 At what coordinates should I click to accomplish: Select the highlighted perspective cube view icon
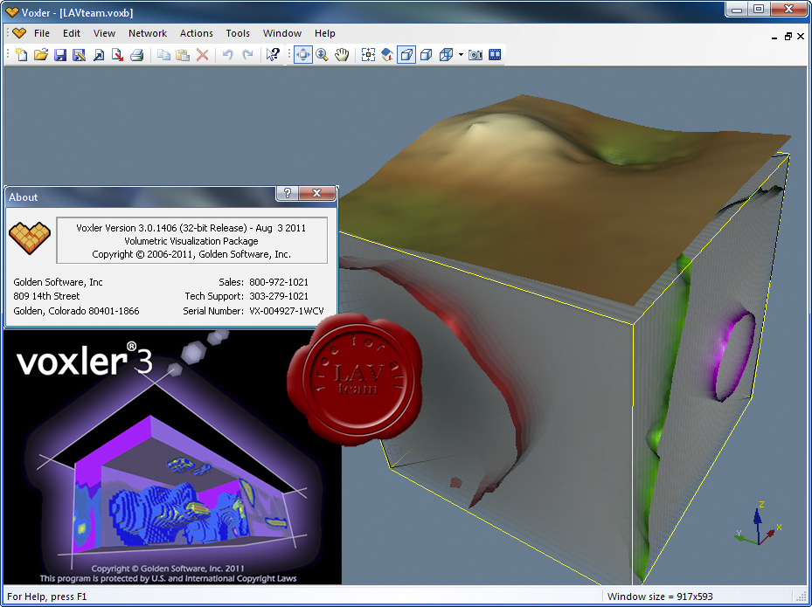pyautogui.click(x=406, y=54)
